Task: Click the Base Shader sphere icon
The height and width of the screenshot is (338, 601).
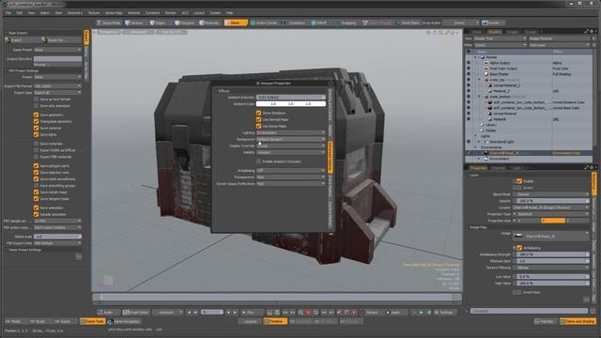Action: click(x=486, y=74)
